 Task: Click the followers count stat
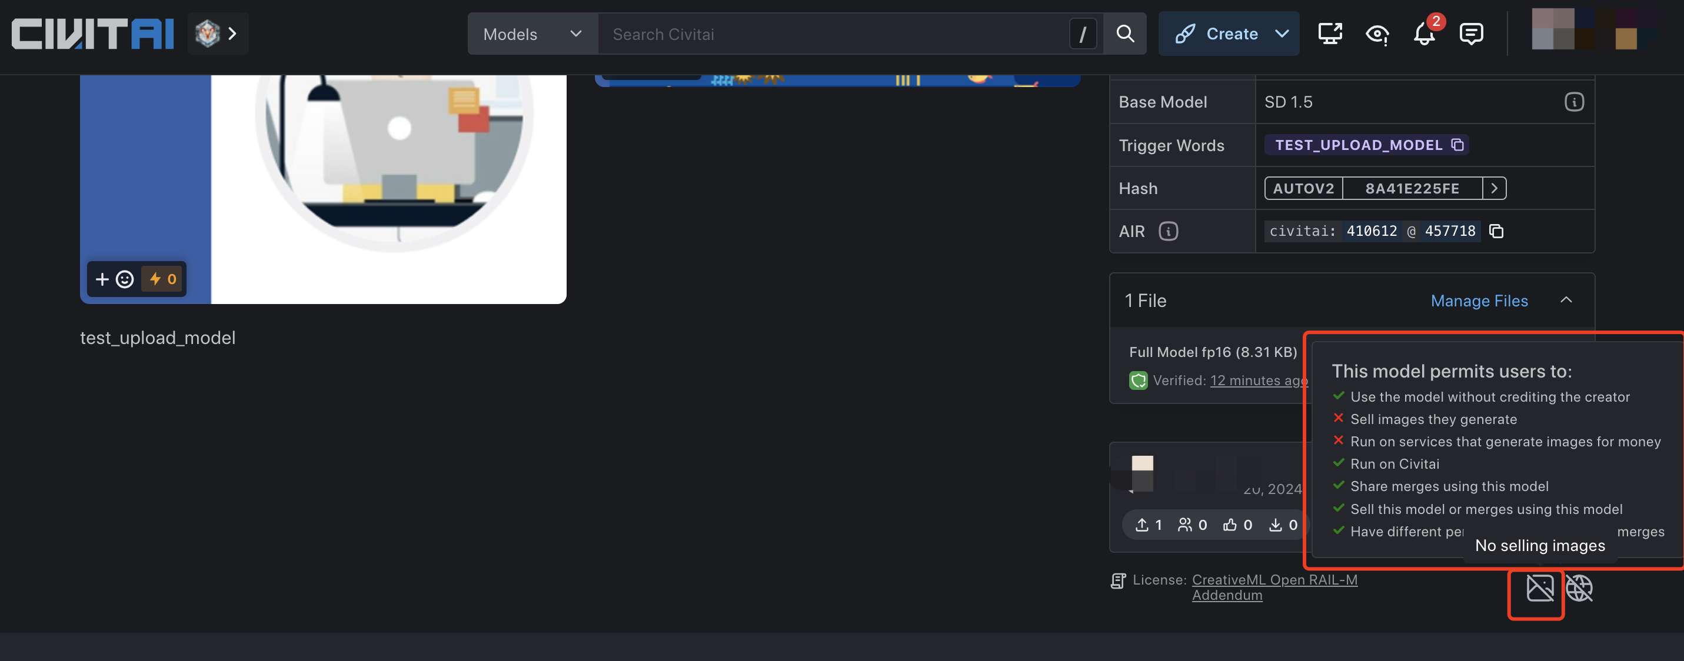pyautogui.click(x=1192, y=525)
